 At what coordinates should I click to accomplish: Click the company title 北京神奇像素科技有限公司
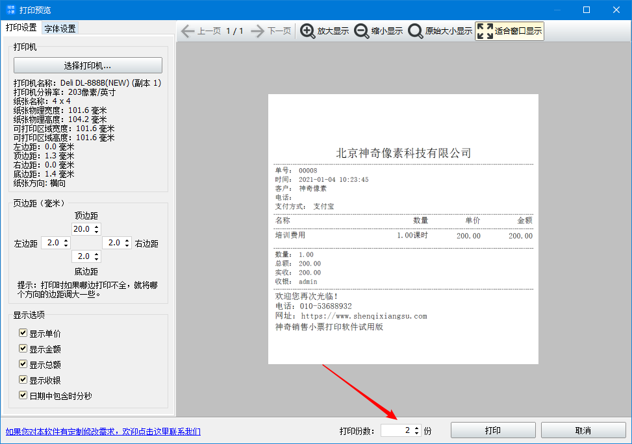[x=403, y=153]
